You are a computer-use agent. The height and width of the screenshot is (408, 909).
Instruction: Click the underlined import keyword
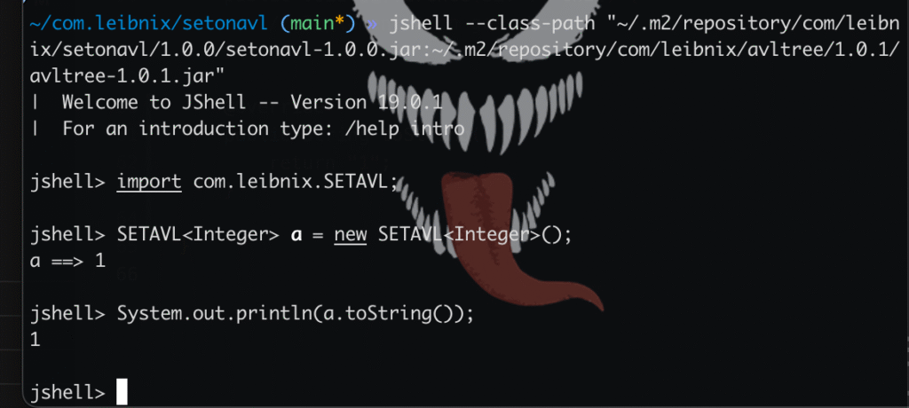[x=149, y=182]
